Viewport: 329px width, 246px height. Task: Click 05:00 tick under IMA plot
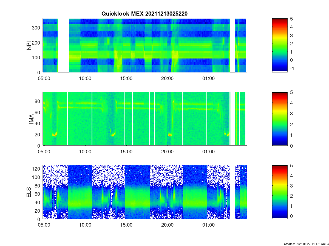(x=44, y=152)
